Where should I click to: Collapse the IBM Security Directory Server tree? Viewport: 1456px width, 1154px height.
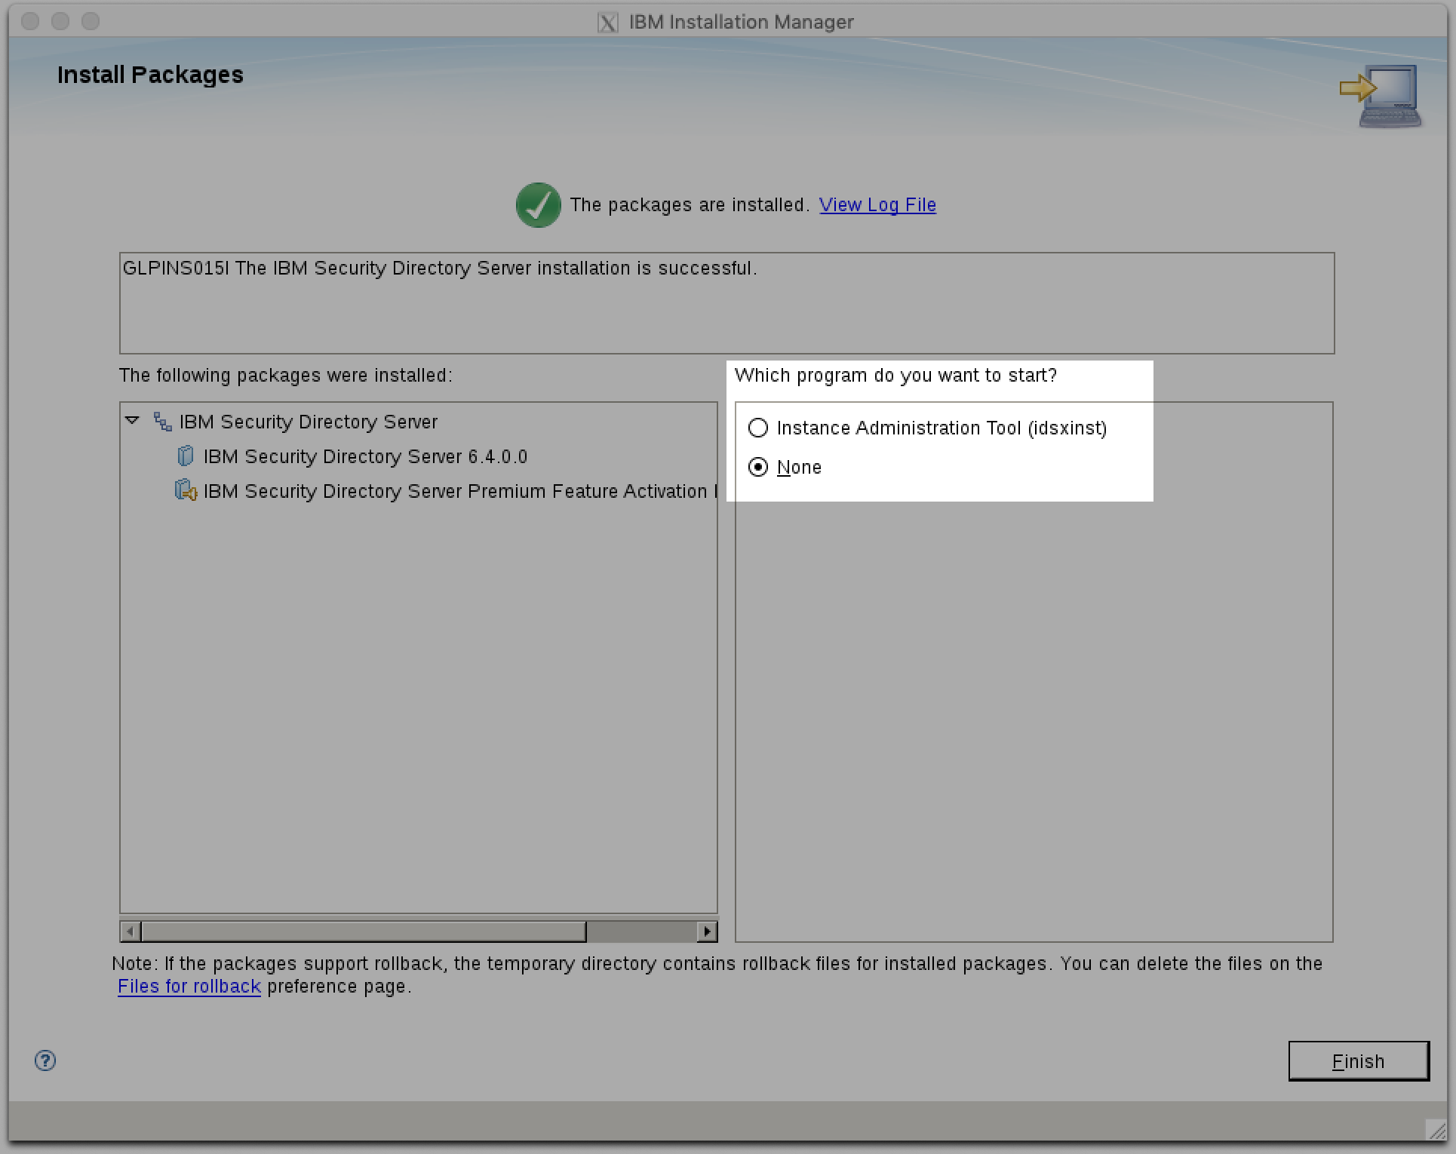[x=133, y=421]
